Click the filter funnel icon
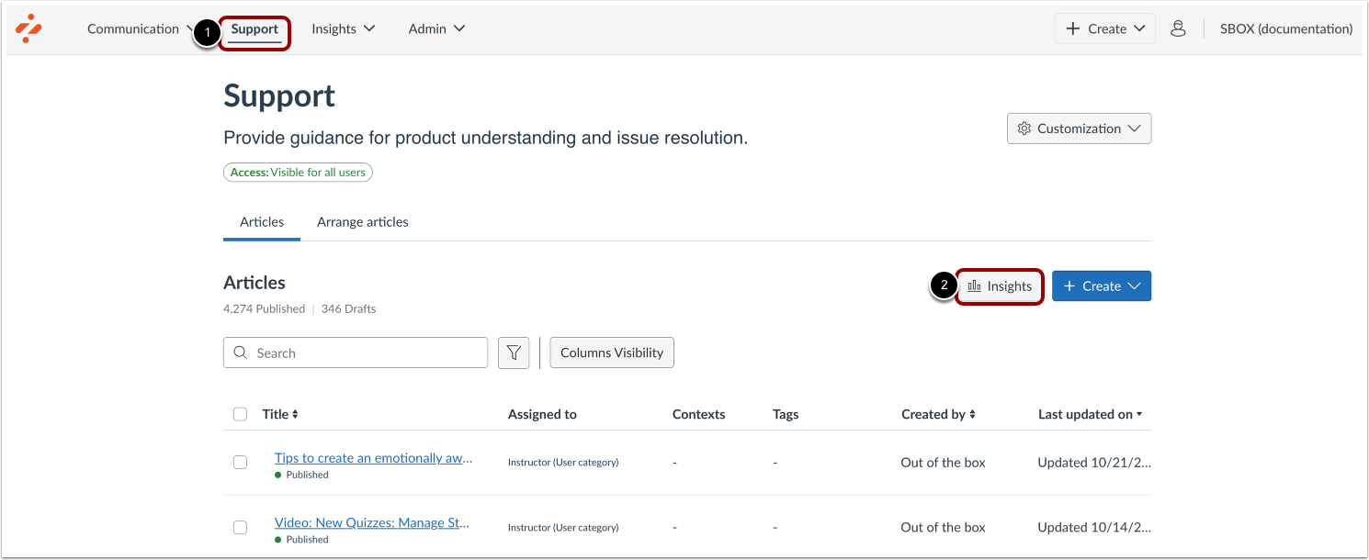Viewport: 1369px width, 560px height. (514, 353)
